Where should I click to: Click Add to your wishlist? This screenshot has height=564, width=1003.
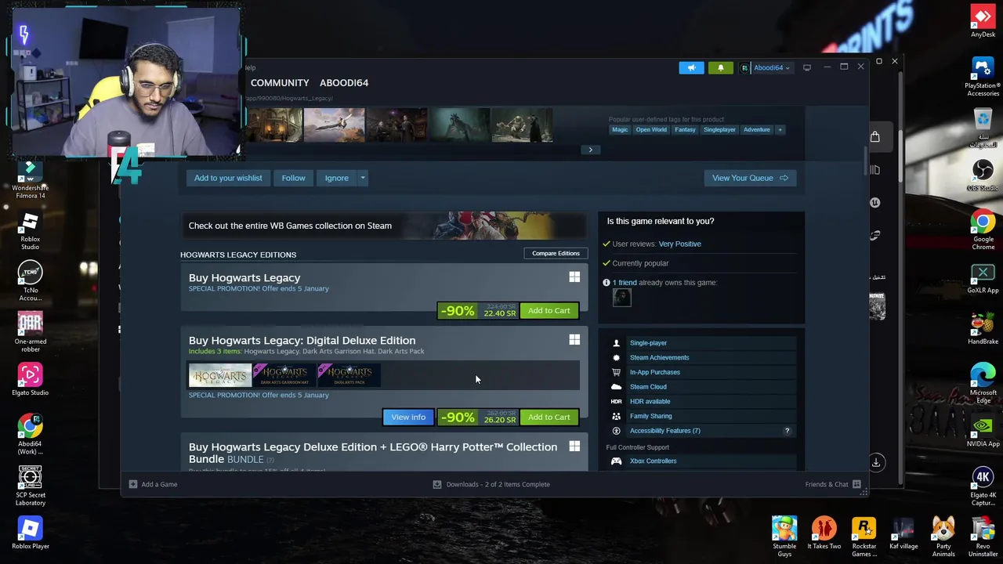pyautogui.click(x=228, y=178)
